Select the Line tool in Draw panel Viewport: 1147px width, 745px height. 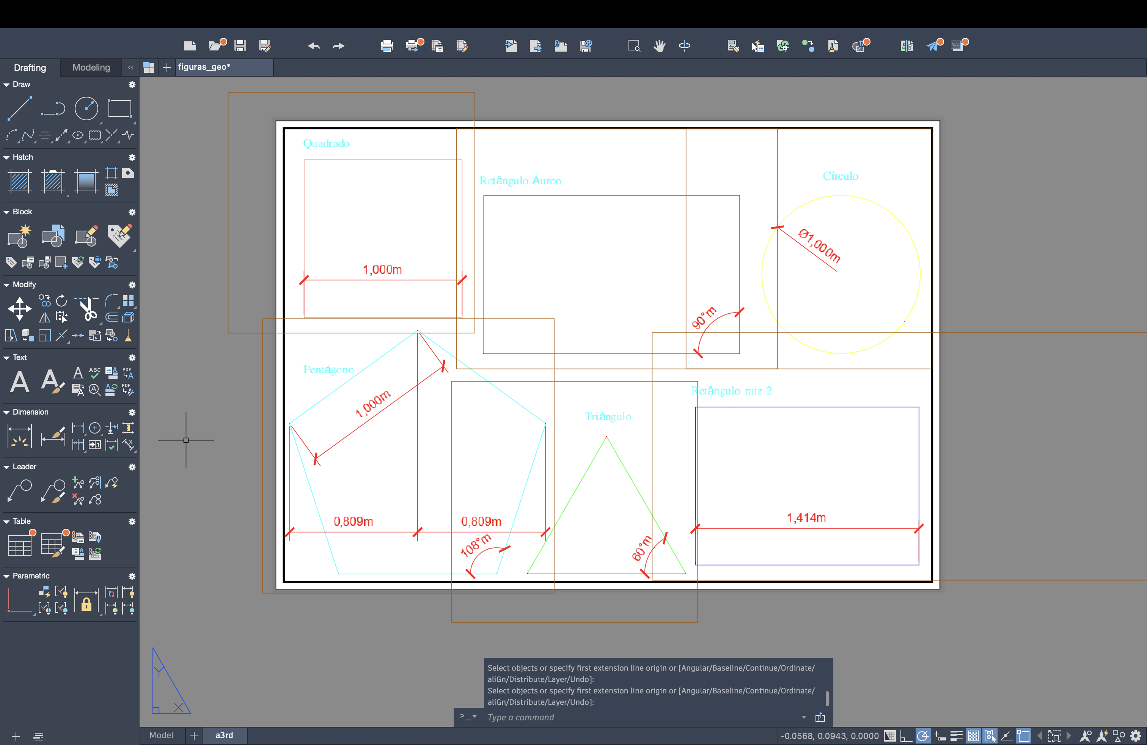pyautogui.click(x=19, y=108)
